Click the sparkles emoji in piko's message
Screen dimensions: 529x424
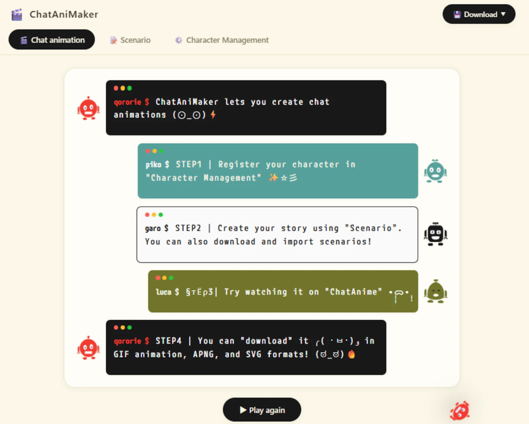point(273,178)
